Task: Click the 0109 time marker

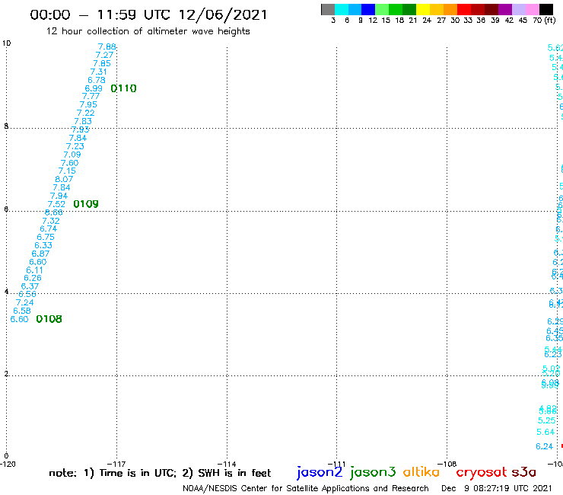Action: [86, 204]
